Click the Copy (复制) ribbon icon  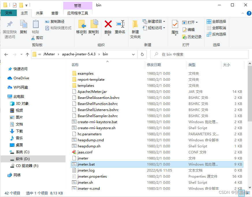coord(23,24)
